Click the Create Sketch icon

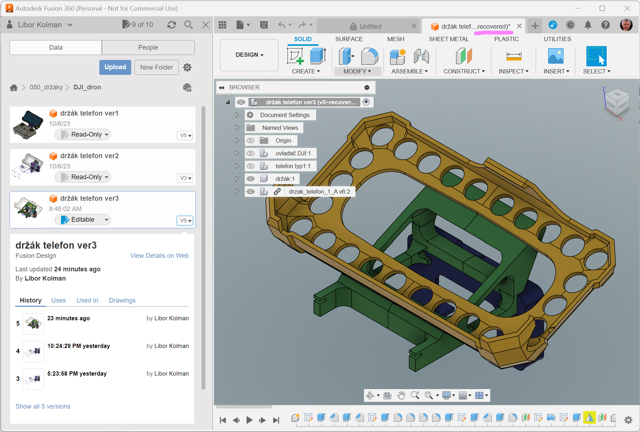coord(295,56)
